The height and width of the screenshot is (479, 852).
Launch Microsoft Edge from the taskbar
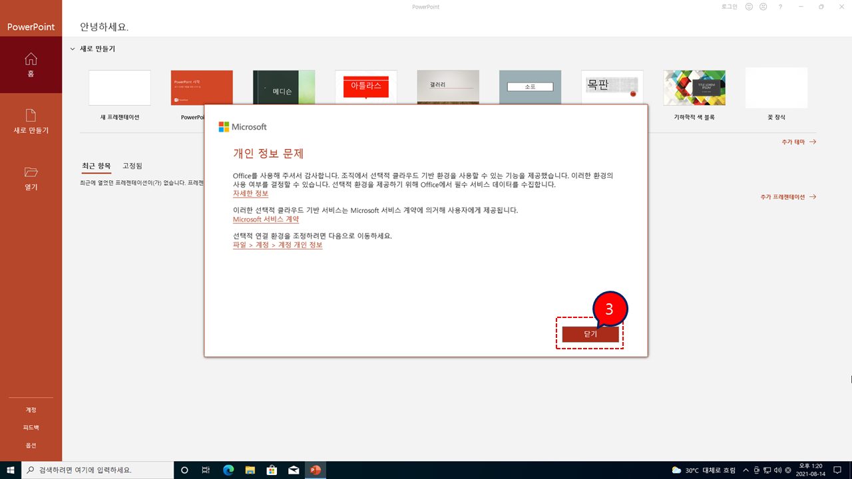coord(228,470)
